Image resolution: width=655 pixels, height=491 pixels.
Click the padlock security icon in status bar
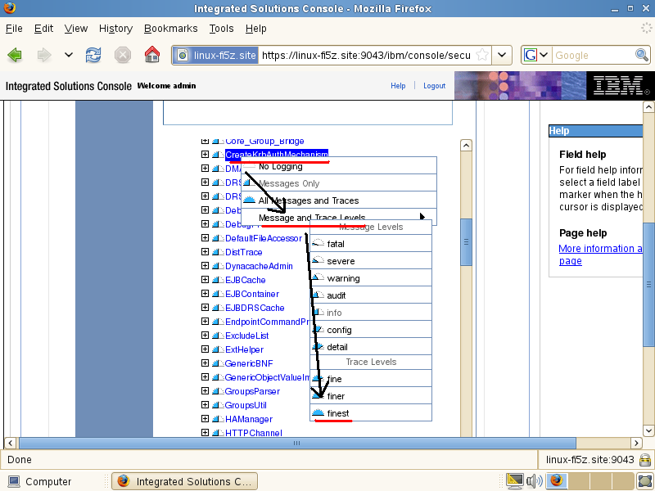click(x=645, y=460)
